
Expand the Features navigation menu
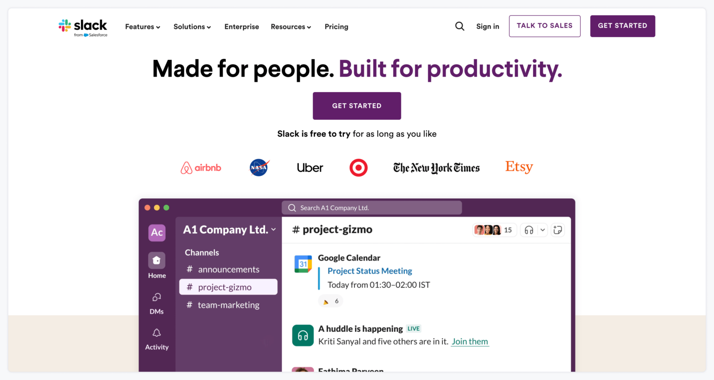(142, 26)
